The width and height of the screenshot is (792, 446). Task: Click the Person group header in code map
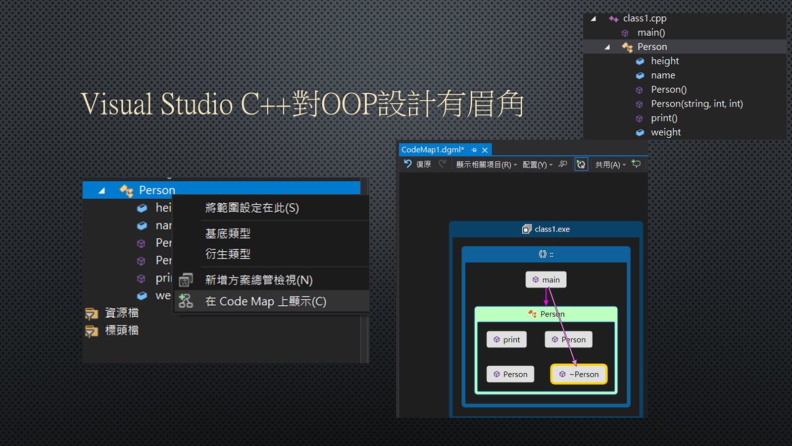546,314
